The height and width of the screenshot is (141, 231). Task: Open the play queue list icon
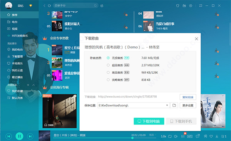[x=224, y=136]
